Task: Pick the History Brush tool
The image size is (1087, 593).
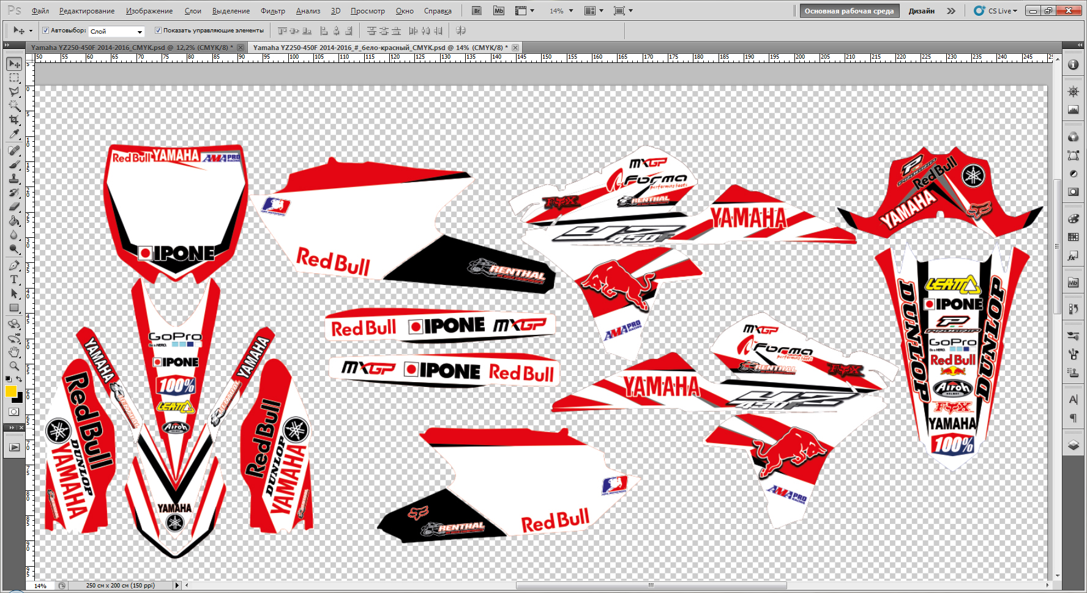Action: pyautogui.click(x=14, y=193)
